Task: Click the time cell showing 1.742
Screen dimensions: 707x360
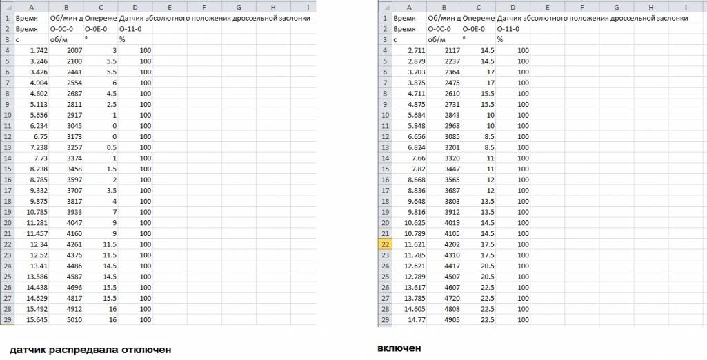Action: pyautogui.click(x=31, y=51)
